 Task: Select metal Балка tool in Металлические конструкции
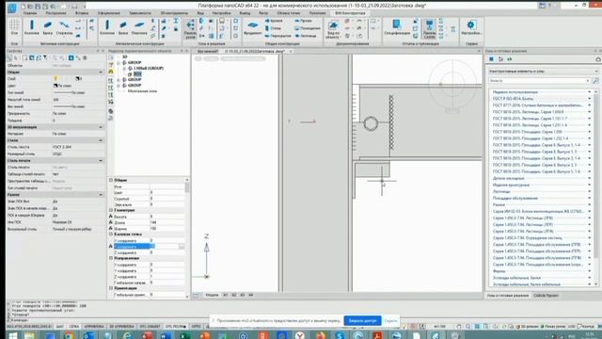click(123, 27)
